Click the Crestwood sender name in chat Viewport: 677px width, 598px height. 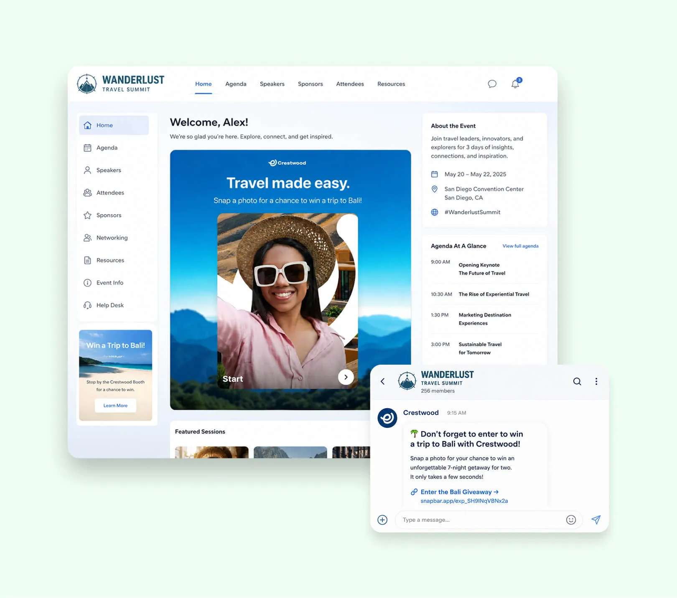coord(421,413)
